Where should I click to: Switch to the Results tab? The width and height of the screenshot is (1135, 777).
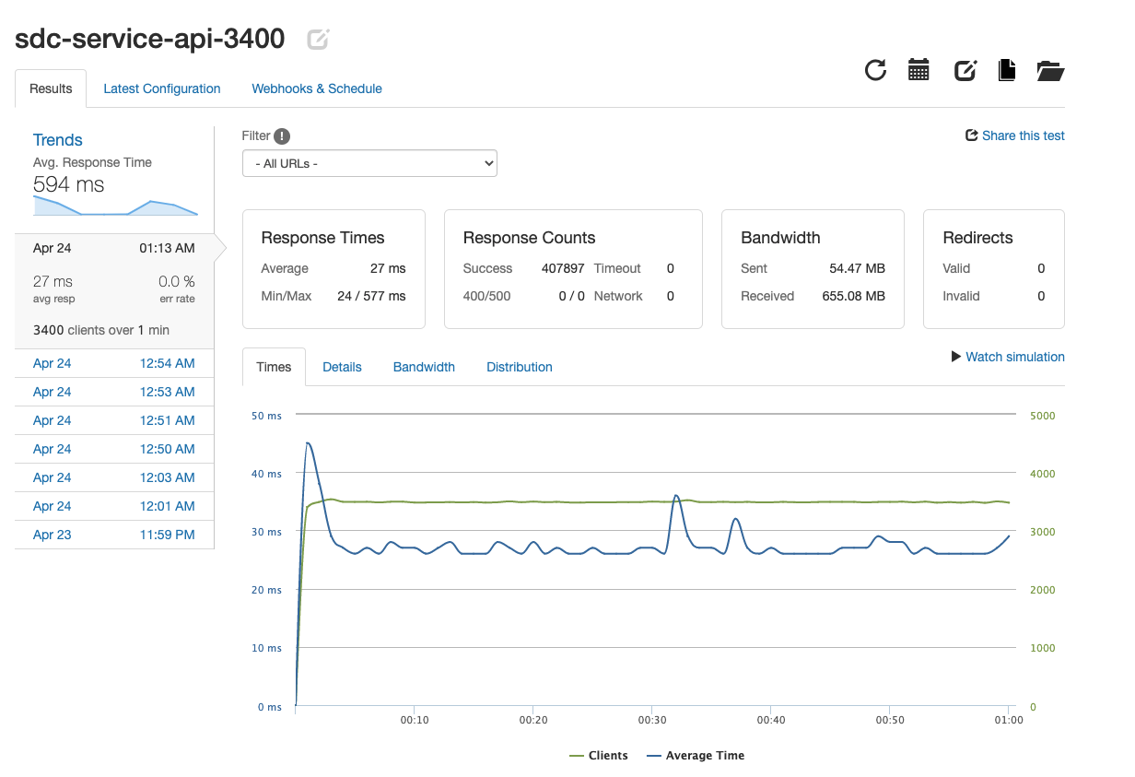click(51, 88)
